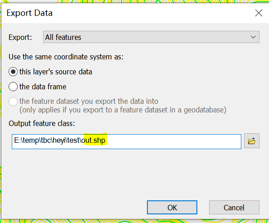The image size is (269, 223).
Task: Click the '(only applies if you export...' note
Action: click(x=123, y=110)
